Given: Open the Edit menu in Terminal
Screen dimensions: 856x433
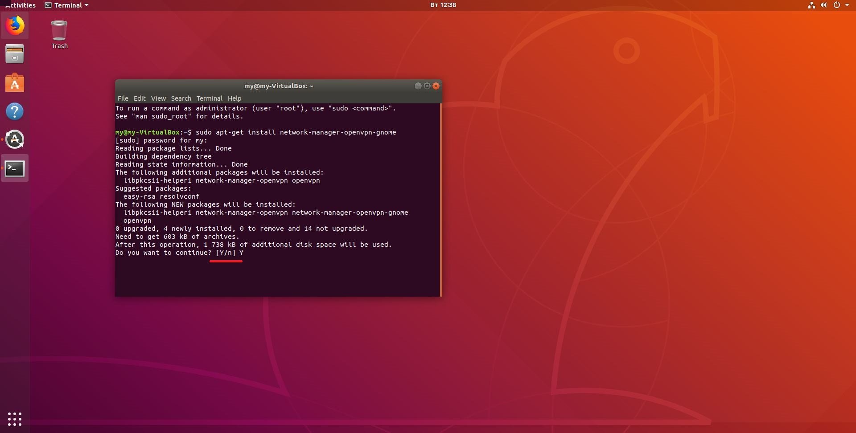Looking at the screenshot, I should pos(140,98).
